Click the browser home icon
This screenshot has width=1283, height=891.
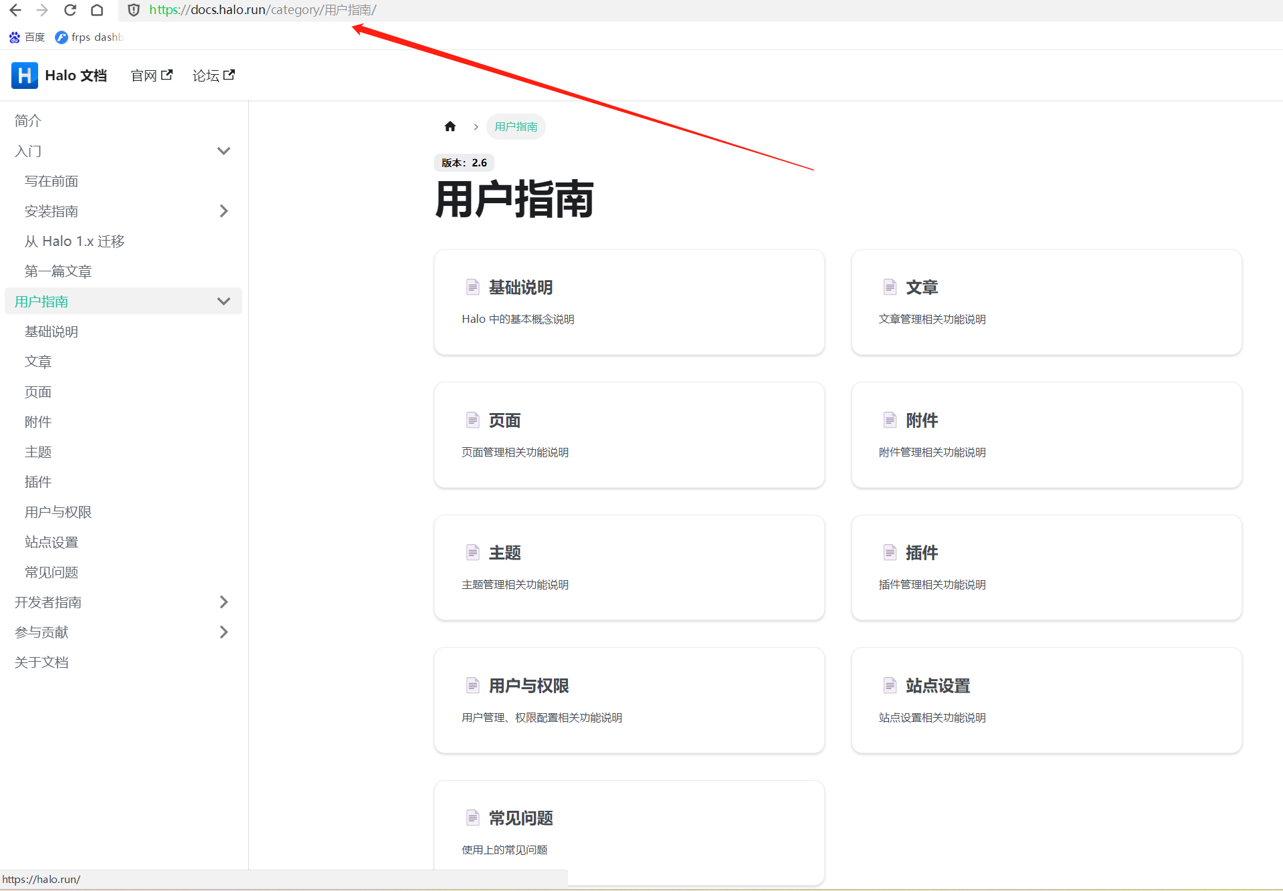[x=97, y=10]
